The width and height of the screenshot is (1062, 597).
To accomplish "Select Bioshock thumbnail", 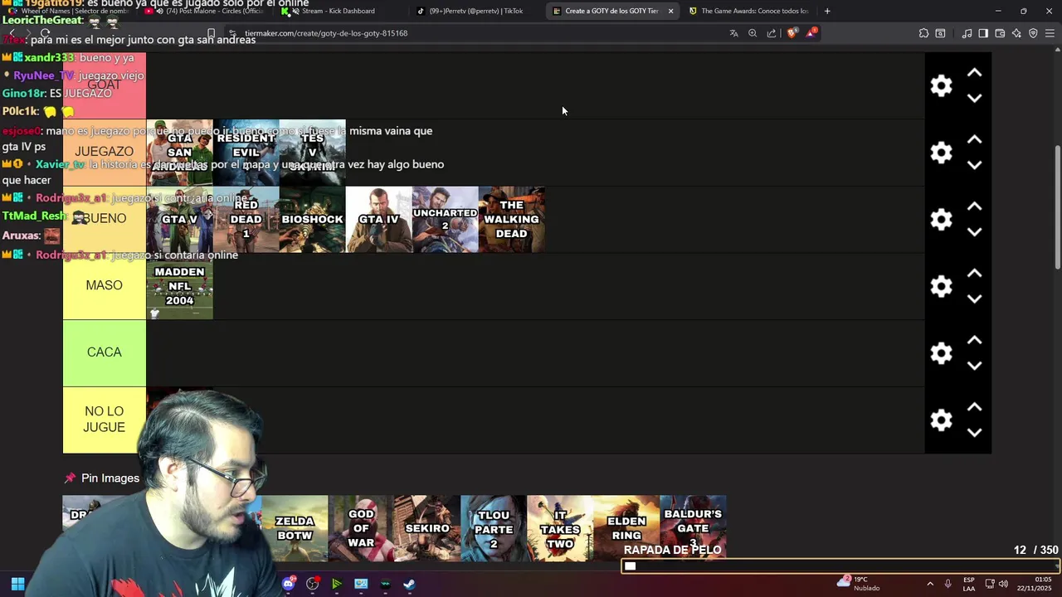I will [x=312, y=220].
